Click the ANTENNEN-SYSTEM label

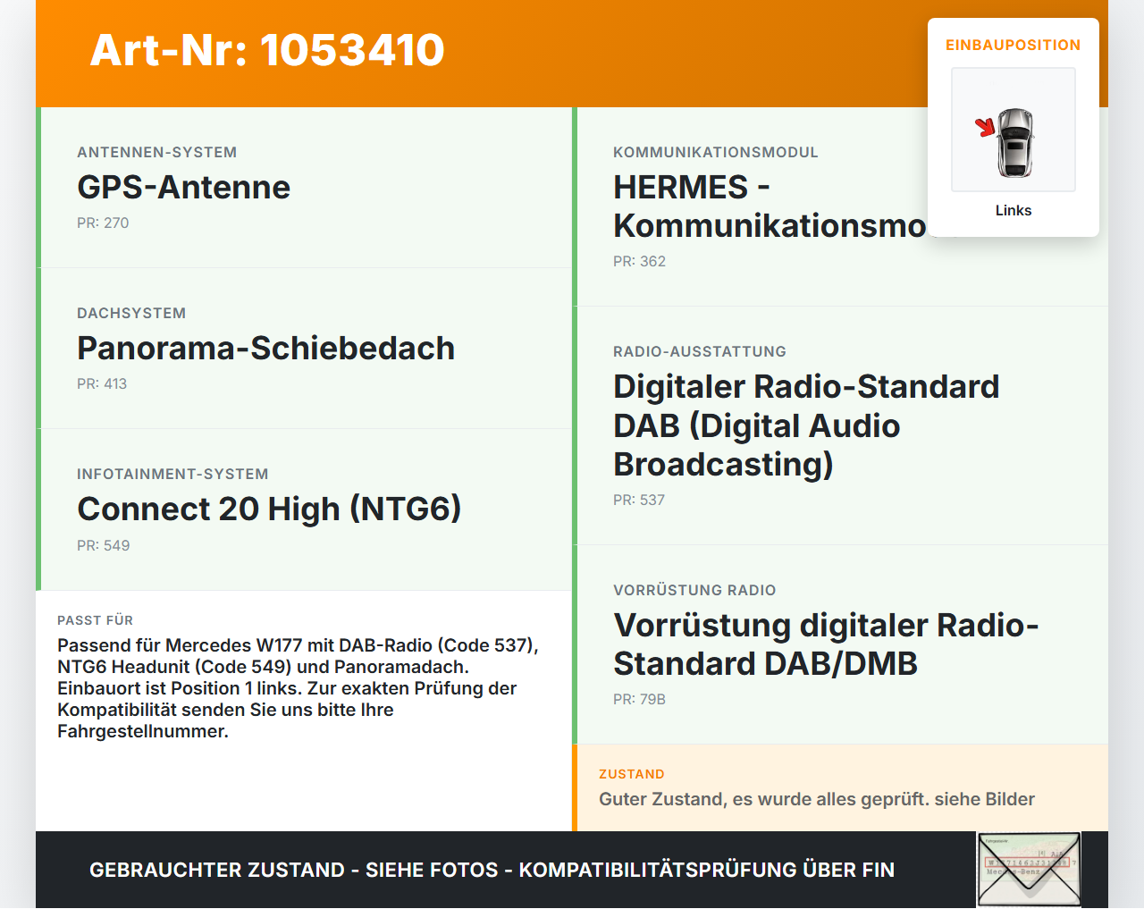[157, 152]
